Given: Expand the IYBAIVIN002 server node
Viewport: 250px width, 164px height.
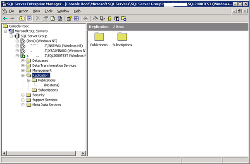Looking at the screenshot, I should click(x=17, y=51).
